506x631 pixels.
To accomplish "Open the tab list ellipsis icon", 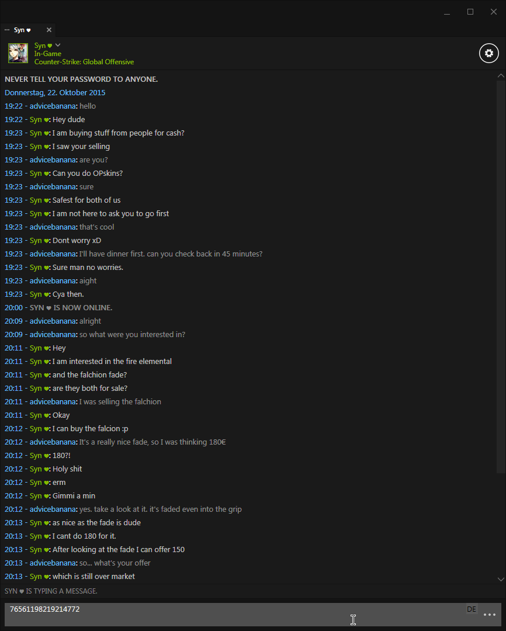I will point(7,30).
